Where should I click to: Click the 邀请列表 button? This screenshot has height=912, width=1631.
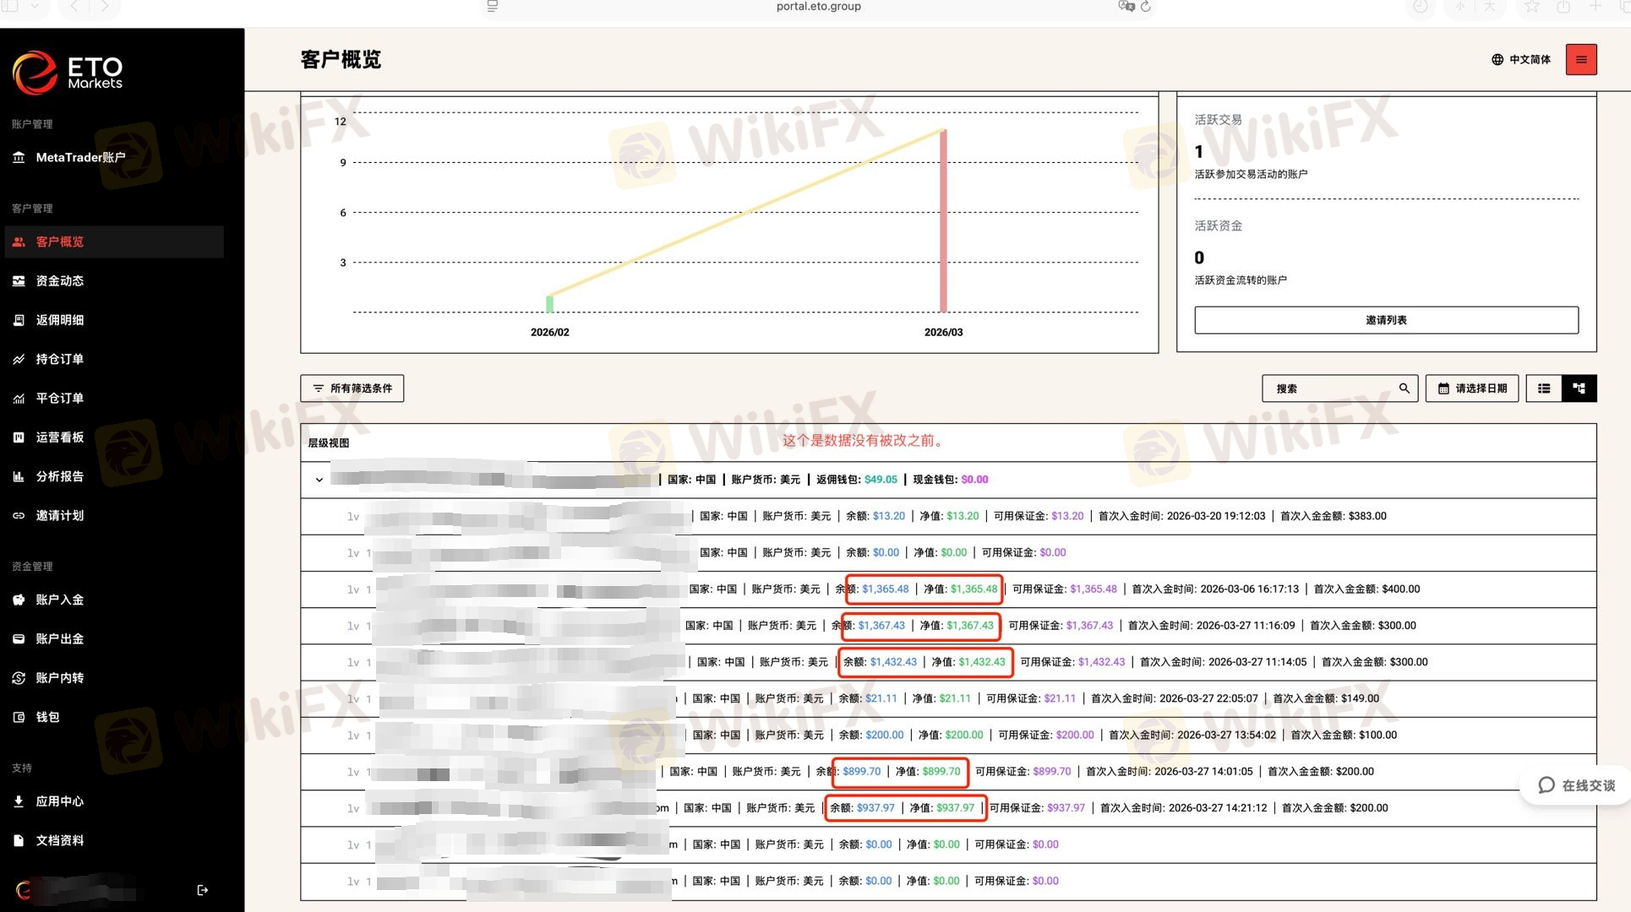1386,320
